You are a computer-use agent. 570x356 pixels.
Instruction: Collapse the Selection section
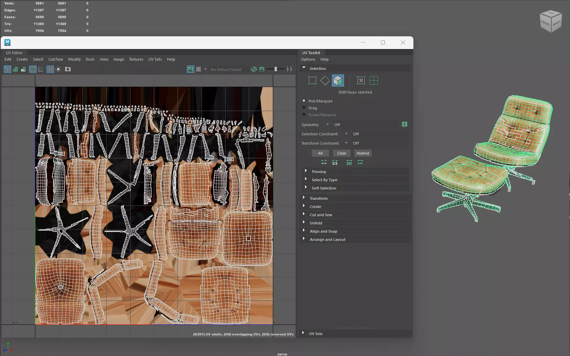pos(304,68)
